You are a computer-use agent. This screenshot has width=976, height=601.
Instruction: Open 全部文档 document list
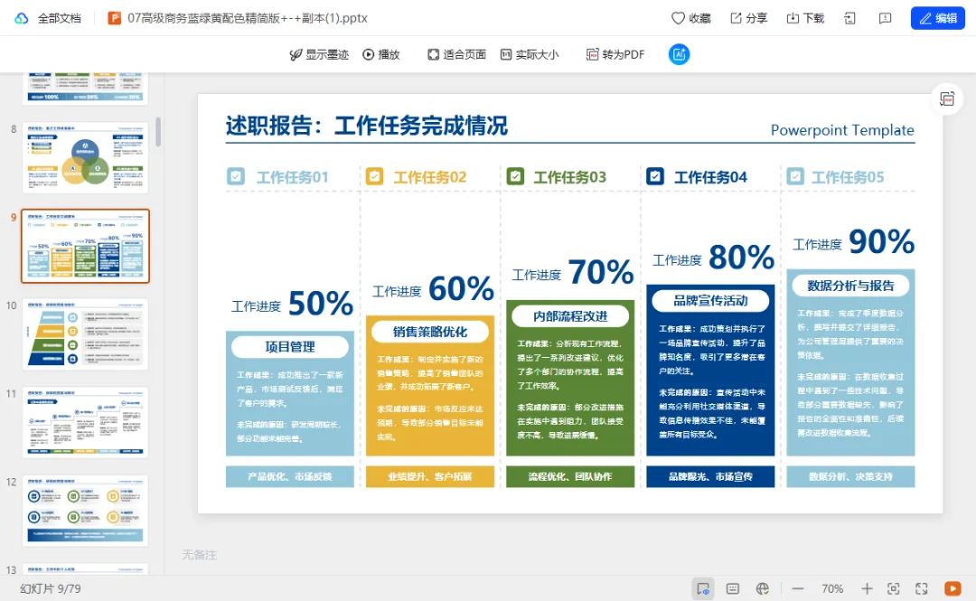point(59,18)
